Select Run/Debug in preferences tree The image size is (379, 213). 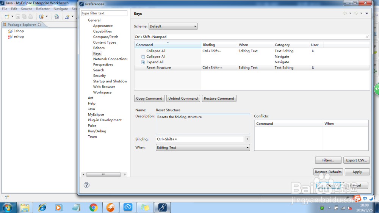(x=97, y=131)
